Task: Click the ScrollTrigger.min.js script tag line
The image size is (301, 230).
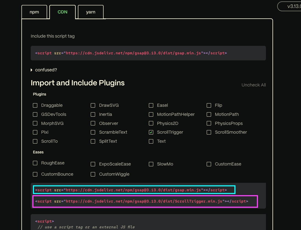Action: pos(142,201)
